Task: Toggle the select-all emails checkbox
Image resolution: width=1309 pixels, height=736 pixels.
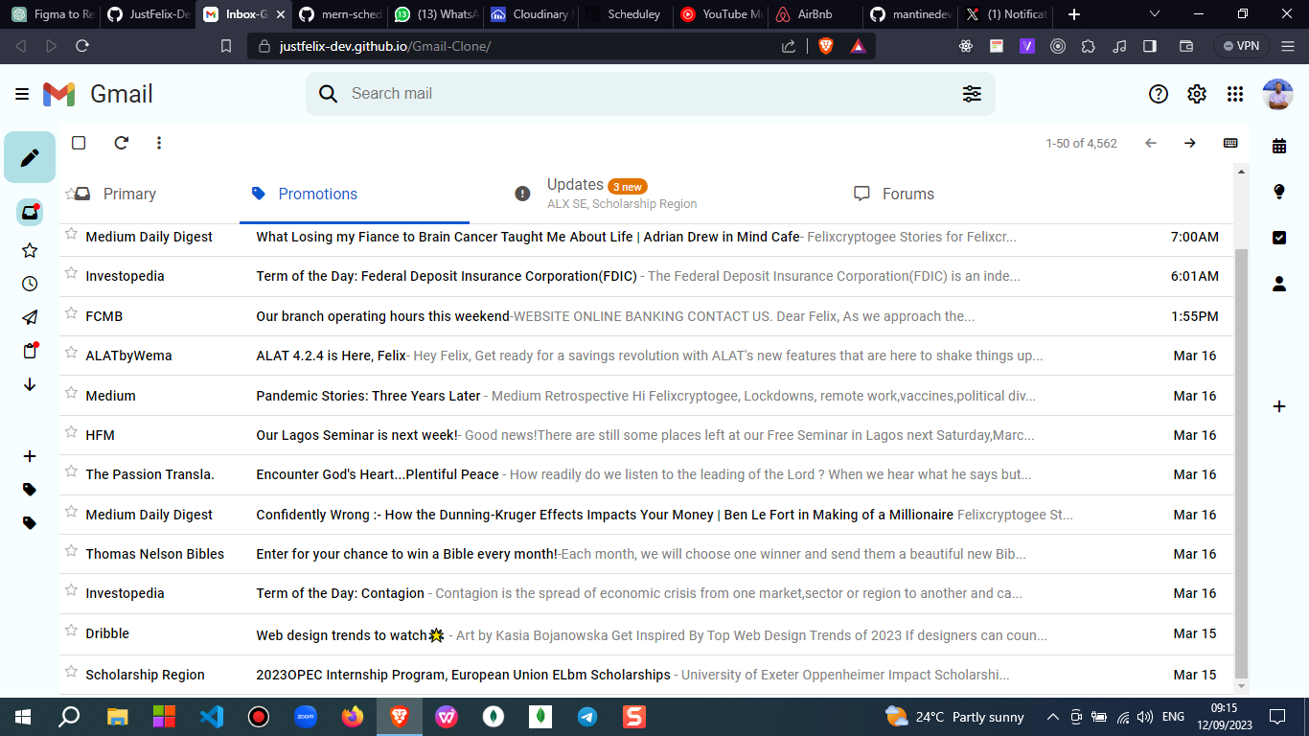Action: 79,142
